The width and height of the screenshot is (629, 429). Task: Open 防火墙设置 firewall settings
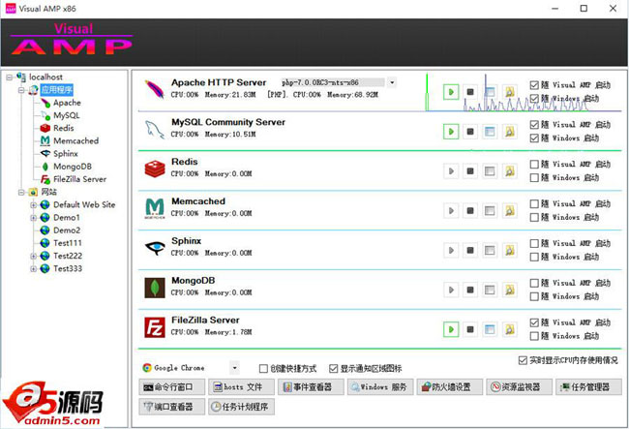pos(450,386)
